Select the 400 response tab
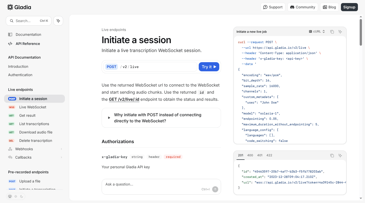 pos(250,155)
